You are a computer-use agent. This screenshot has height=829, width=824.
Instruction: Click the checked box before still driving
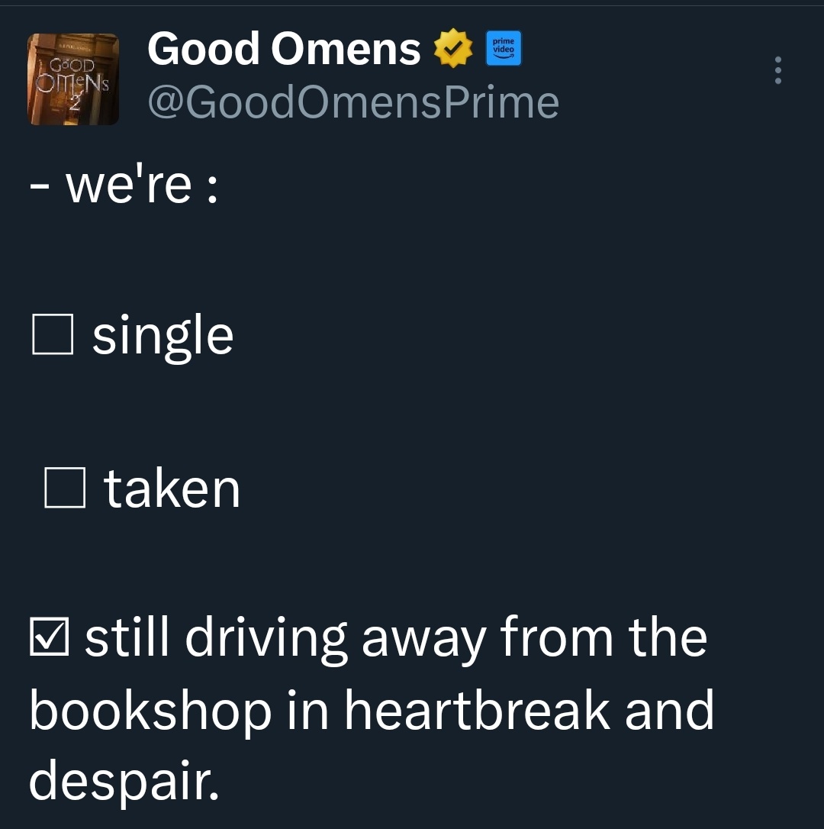coord(49,637)
